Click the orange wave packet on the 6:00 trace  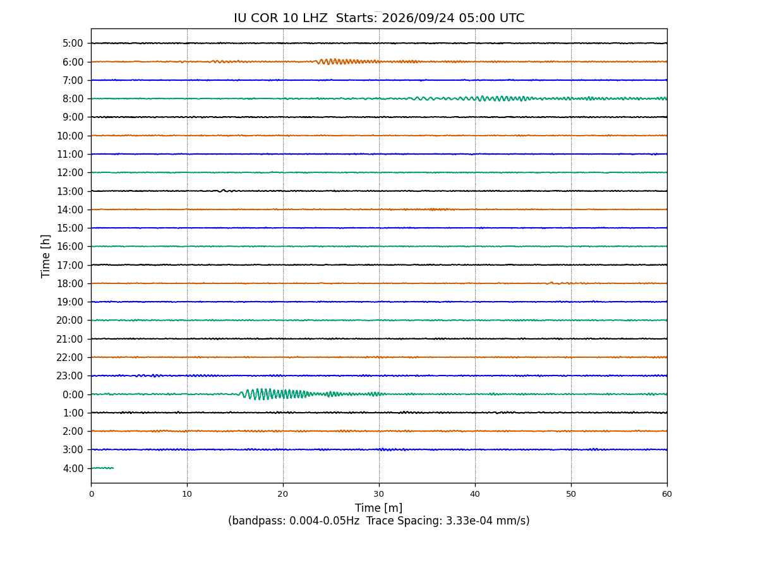click(x=346, y=61)
